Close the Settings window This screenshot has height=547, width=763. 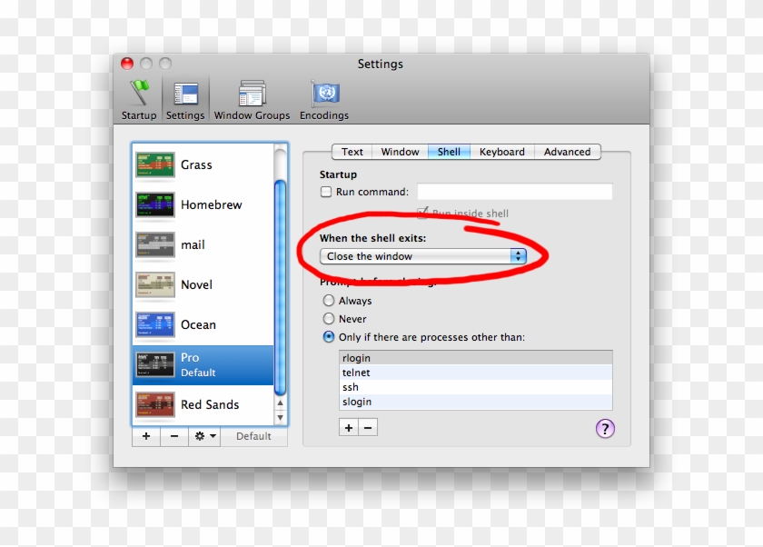pos(127,64)
